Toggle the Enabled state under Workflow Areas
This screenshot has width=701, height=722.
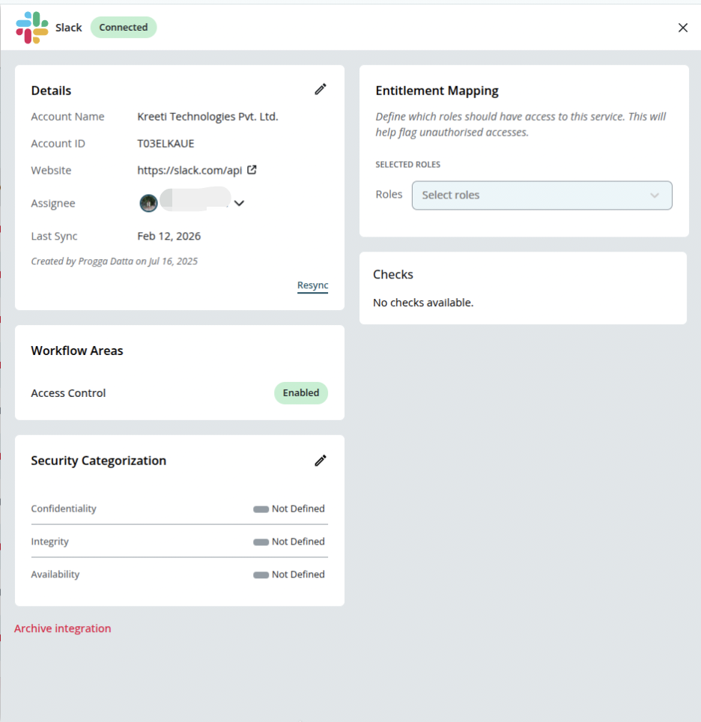pyautogui.click(x=300, y=392)
